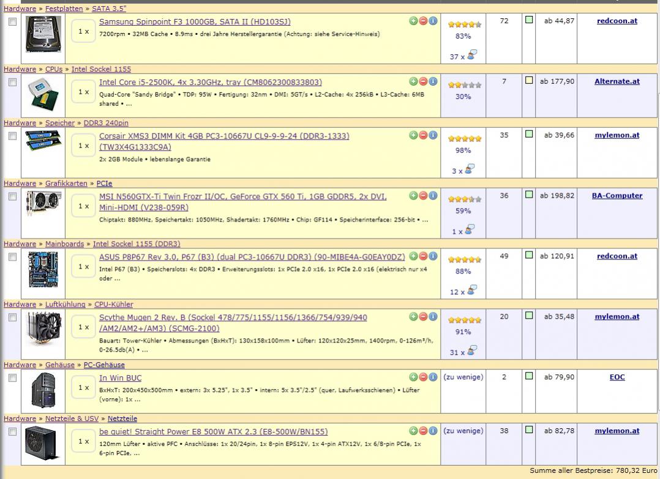Image resolution: width=660 pixels, height=479 pixels.
Task: Tick the left checkbox for be quiet! Straight Power row
Action: point(13,432)
